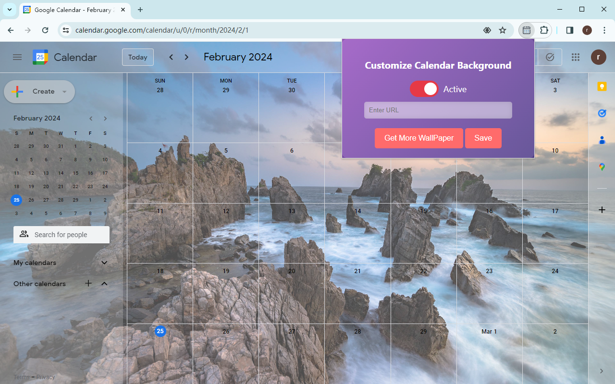This screenshot has width=615, height=384.
Task: Open the Terms link
Action: pyautogui.click(x=22, y=377)
